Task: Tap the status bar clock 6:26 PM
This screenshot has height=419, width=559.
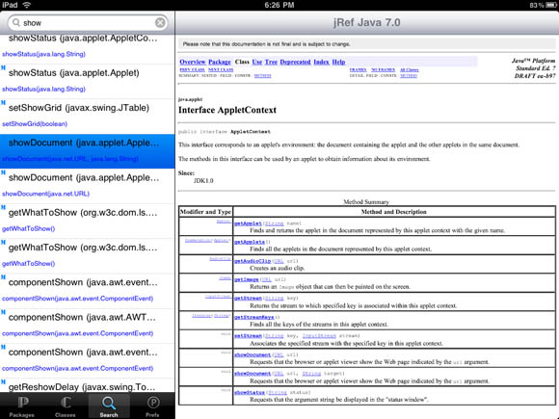Action: [x=279, y=5]
